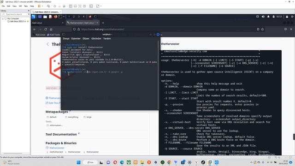This screenshot has width=295, height=166.
Task: Open the terminal Yardım menu
Action: 107,38
